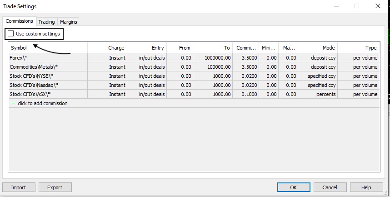This screenshot has width=390, height=197.
Task: Click the green plus add commission icon
Action: pyautogui.click(x=12, y=103)
